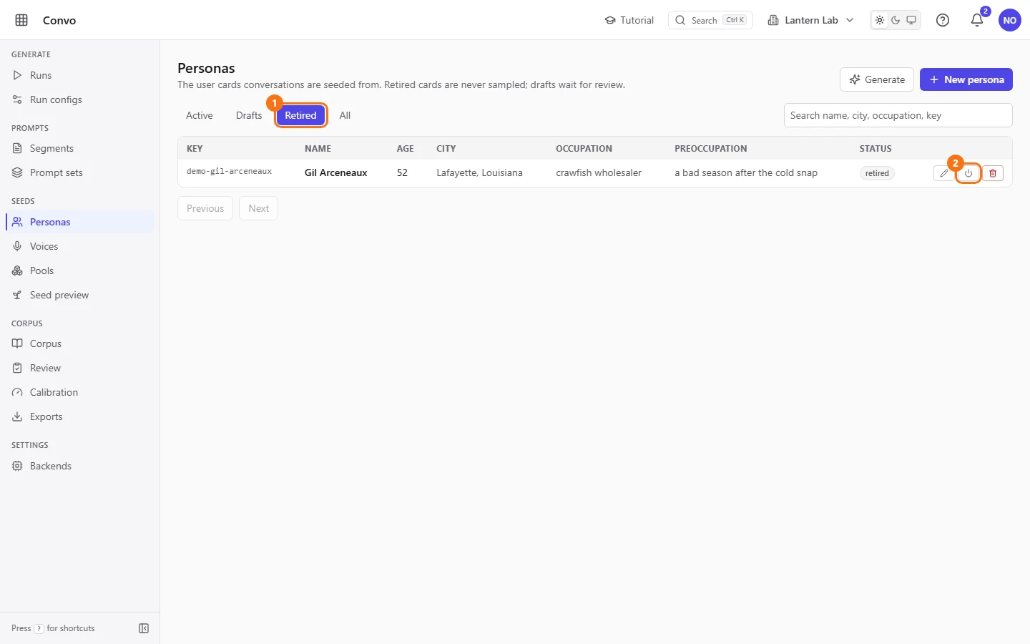The image size is (1030, 644).
Task: Click the Generate button
Action: (877, 79)
